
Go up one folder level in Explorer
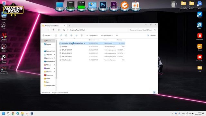(54, 30)
